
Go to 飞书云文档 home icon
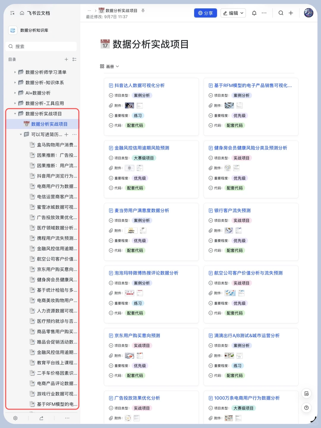[x=22, y=13]
